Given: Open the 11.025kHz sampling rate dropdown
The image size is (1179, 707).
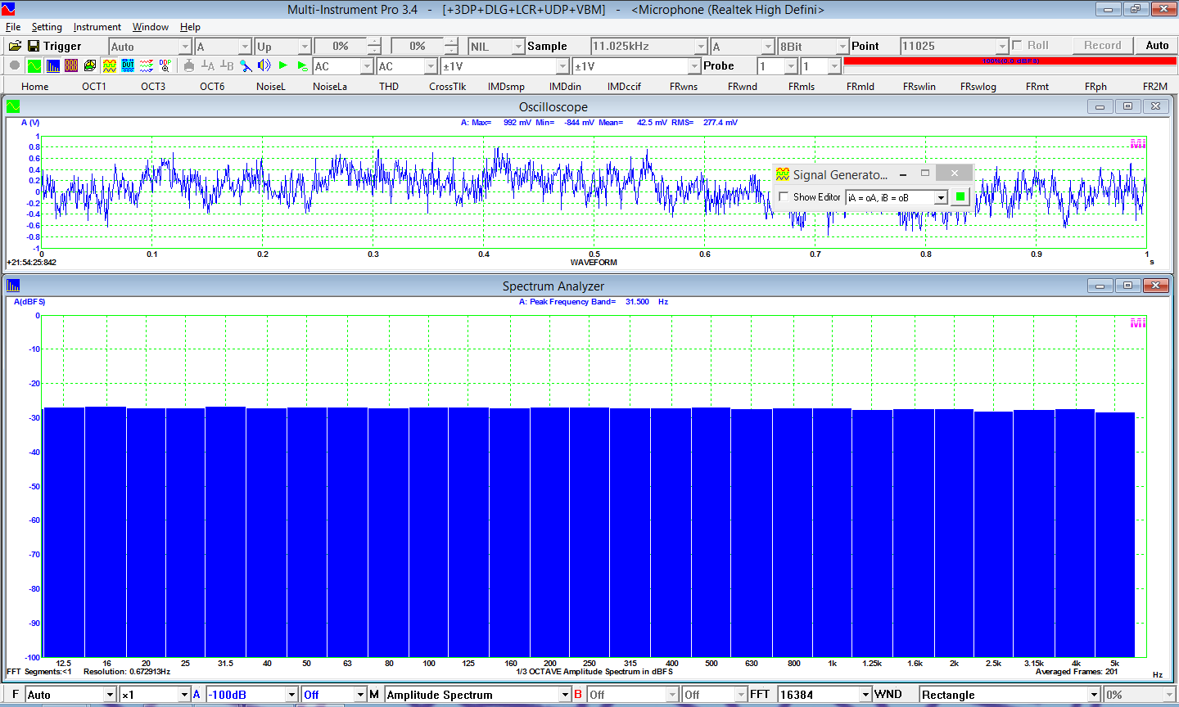Looking at the screenshot, I should [701, 47].
